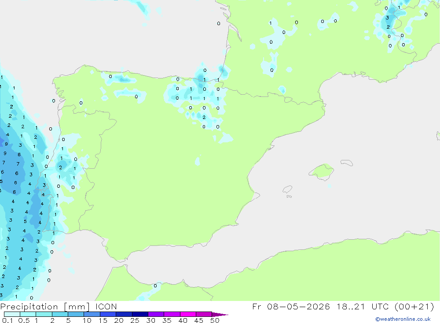Image resolution: width=440 pixels, height=323 pixels.
Task: Click the 10–15 mm legend color swatch
Action: (92, 314)
